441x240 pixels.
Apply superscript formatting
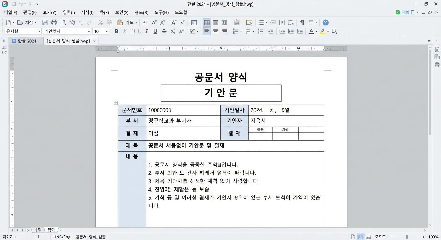[173, 31]
